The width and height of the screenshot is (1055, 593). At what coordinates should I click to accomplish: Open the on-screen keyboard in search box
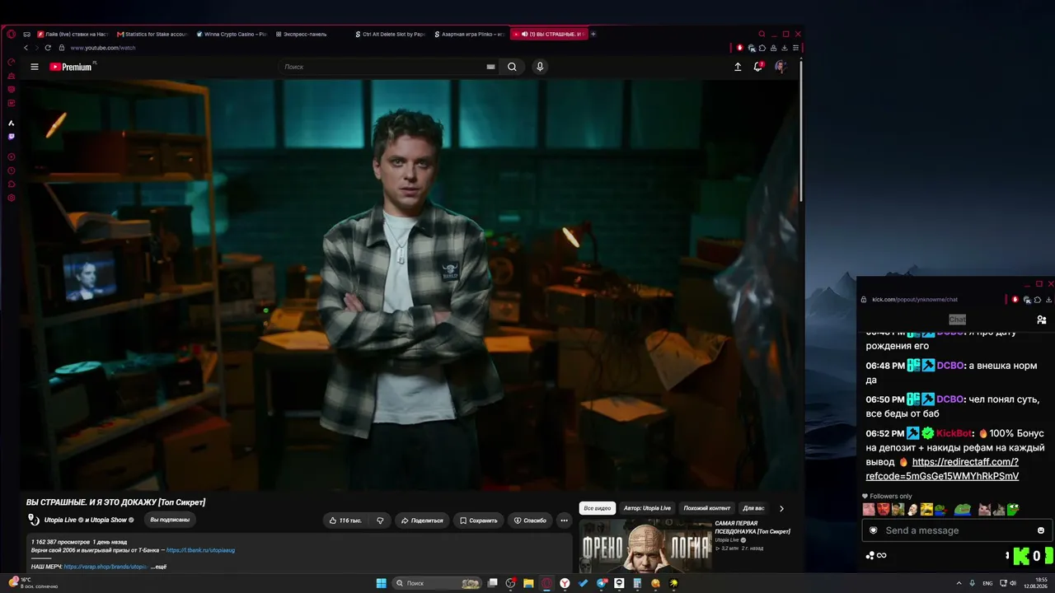[x=490, y=67]
